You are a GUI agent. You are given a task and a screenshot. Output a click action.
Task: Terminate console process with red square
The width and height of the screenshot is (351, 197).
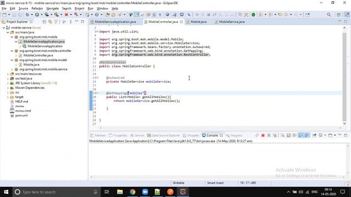263,135
